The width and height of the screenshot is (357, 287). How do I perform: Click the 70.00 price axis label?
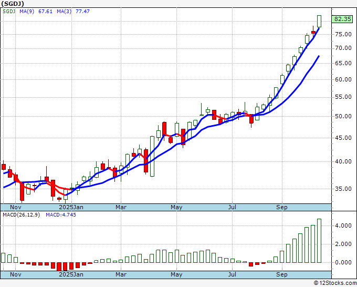(x=343, y=48)
